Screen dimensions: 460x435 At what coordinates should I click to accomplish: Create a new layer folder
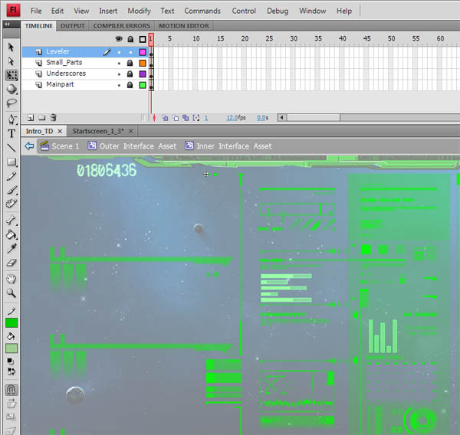click(42, 118)
